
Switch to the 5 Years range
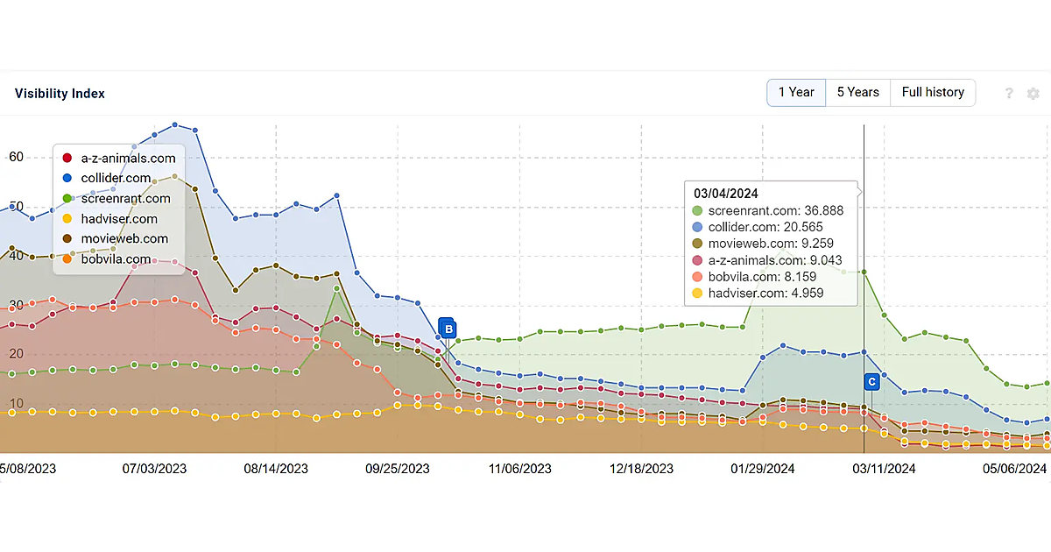pos(857,92)
